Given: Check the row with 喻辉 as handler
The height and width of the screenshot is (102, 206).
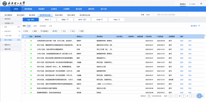Looking at the screenshot, I should click(25, 58).
